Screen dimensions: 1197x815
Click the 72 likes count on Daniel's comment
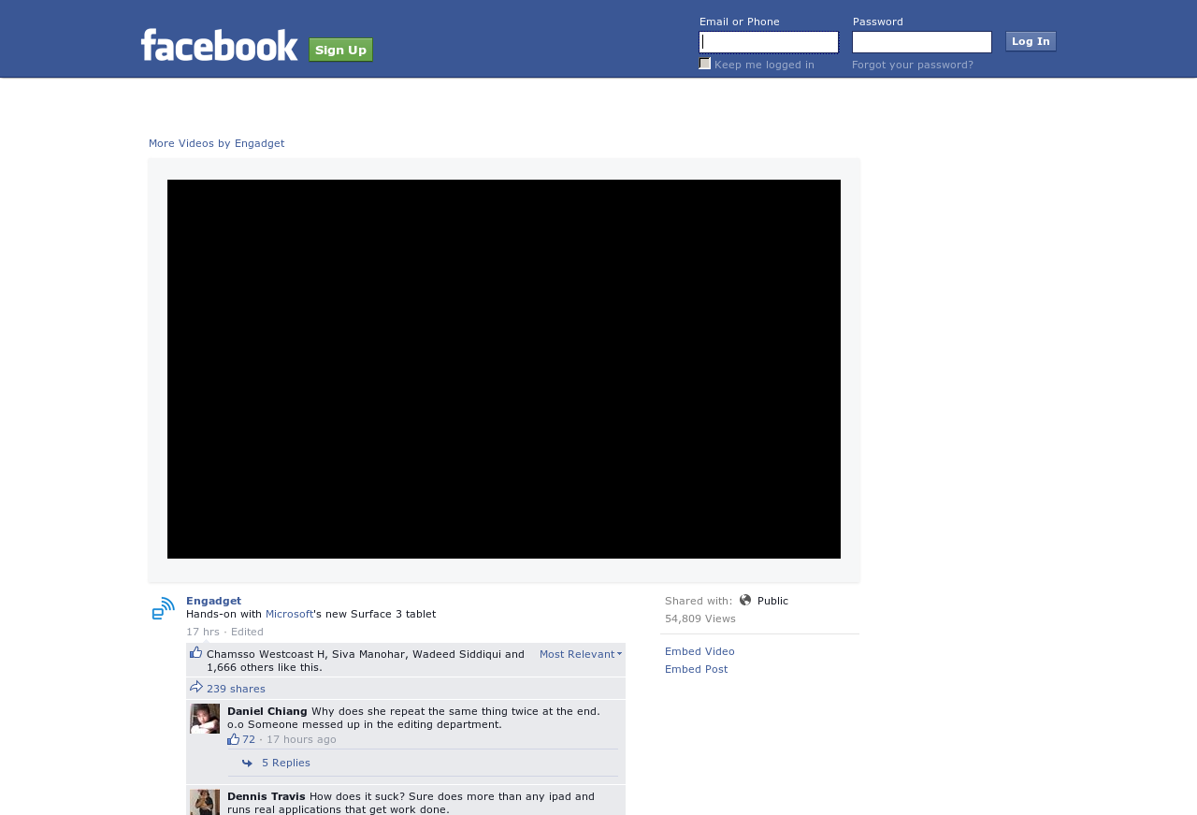(x=249, y=739)
